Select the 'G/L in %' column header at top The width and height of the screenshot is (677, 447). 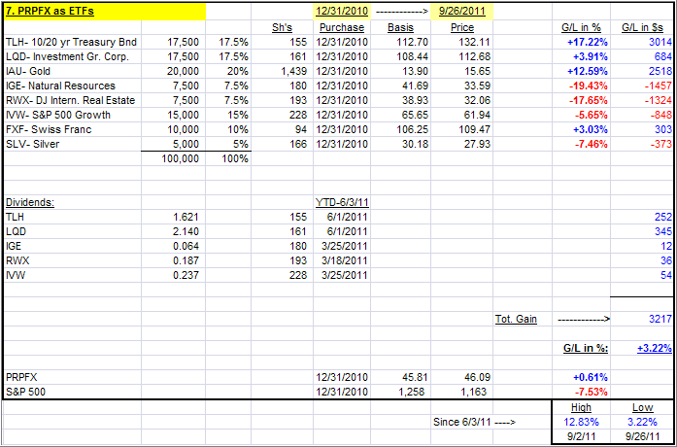point(581,27)
